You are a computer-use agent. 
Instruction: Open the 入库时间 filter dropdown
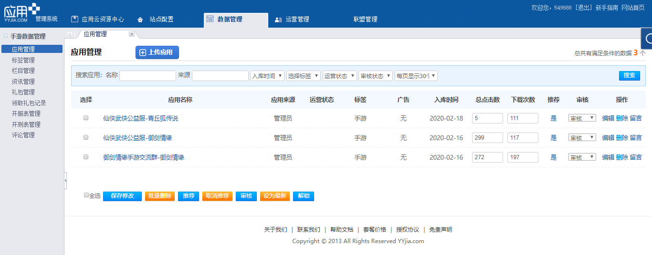[x=267, y=76]
